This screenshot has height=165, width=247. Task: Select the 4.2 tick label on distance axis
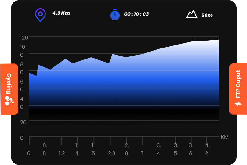(207, 149)
